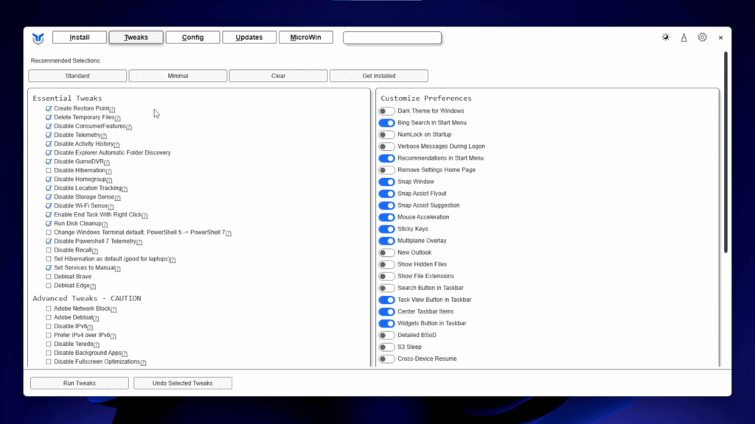Toggle the app theme with sun icon
Viewport: 755px width, 424px height.
point(666,38)
